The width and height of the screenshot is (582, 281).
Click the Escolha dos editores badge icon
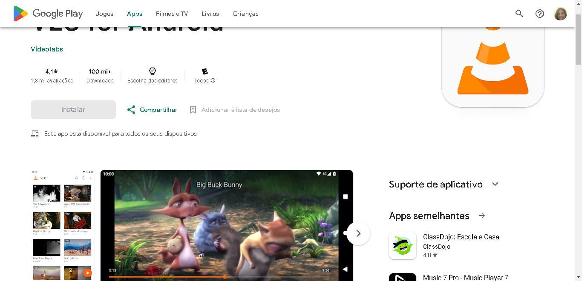(152, 71)
